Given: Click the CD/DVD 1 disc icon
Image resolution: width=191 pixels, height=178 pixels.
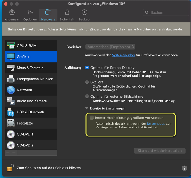Looking at the screenshot, I should coord(11,134).
